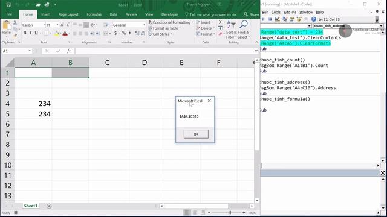Switch to Page Layout view icon
Viewport: 387px width, 217px height.
195,212
